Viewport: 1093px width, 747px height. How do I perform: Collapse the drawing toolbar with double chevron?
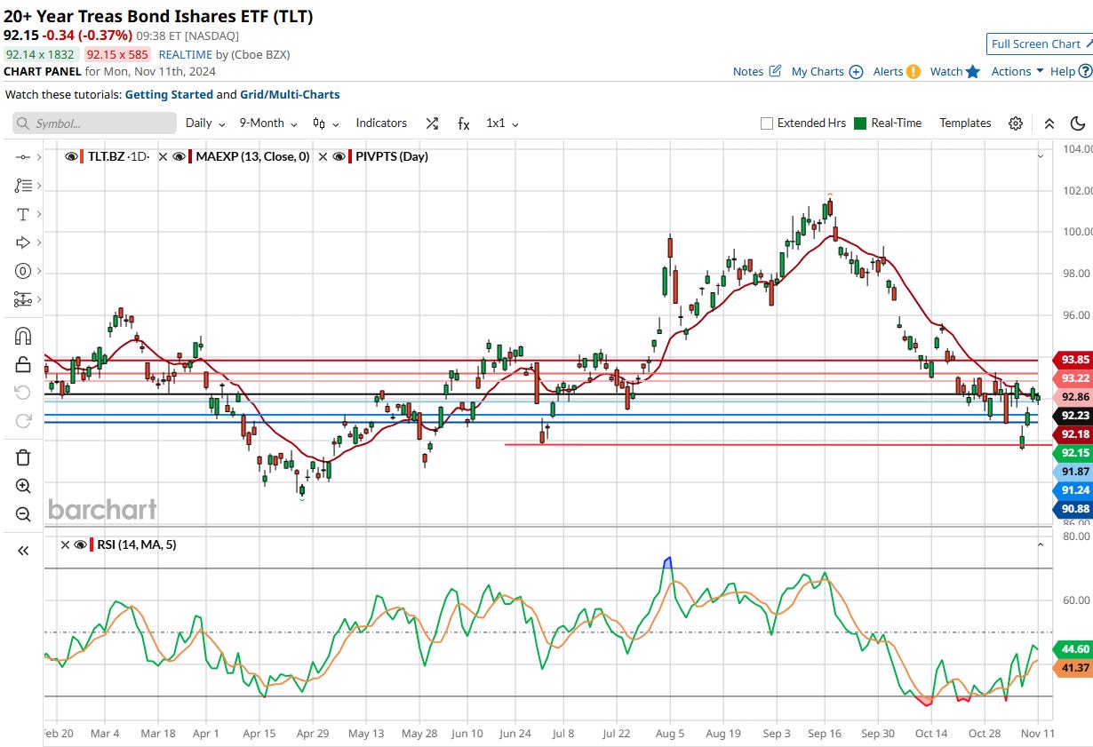tap(23, 551)
